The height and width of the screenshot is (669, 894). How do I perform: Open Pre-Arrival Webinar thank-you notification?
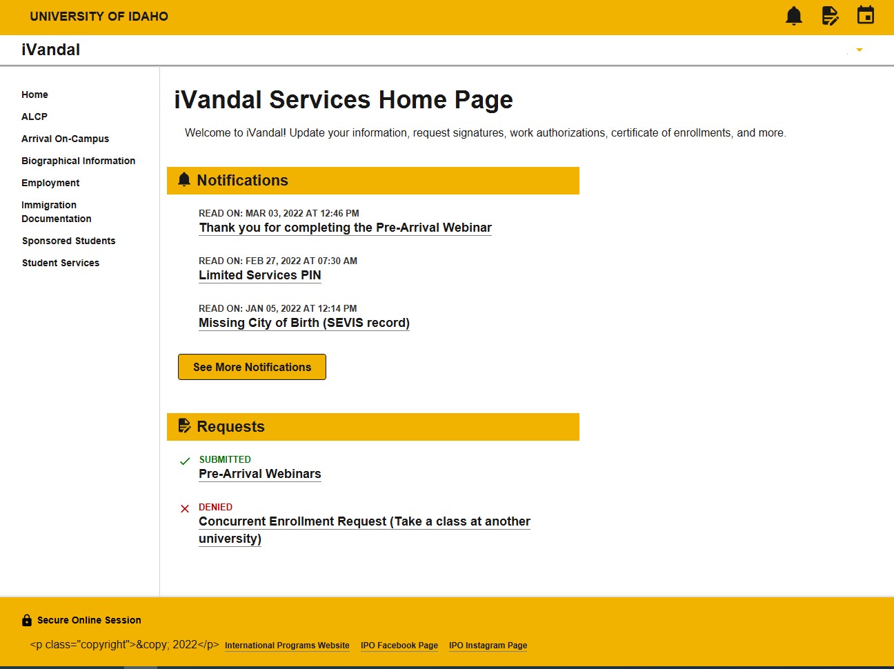click(x=345, y=228)
